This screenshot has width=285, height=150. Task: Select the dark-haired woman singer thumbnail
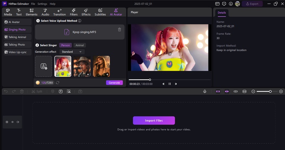pos(102,66)
